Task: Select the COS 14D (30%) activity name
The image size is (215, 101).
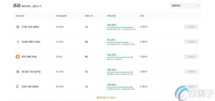Action: click(30, 87)
